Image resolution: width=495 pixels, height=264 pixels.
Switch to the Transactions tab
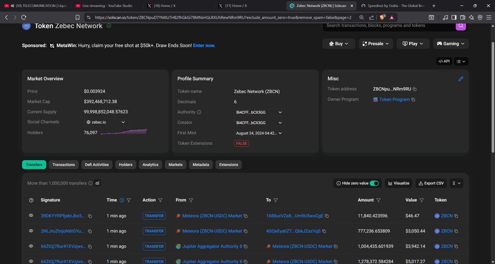[x=64, y=165]
